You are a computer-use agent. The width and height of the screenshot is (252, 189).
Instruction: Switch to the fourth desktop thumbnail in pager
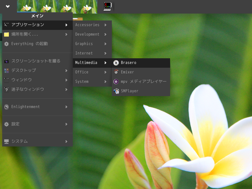point(87,6)
